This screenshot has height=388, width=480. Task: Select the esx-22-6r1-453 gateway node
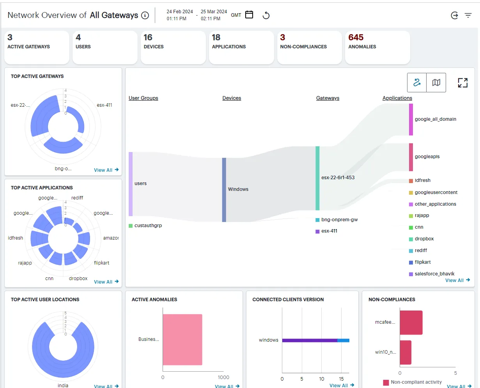pos(317,178)
